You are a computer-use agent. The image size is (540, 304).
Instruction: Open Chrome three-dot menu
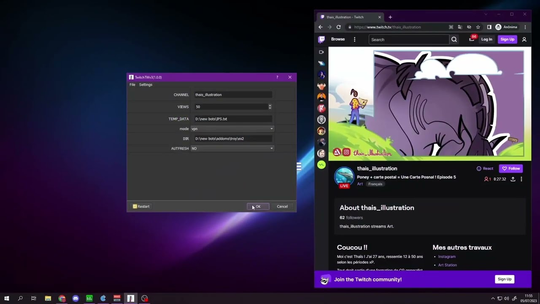coord(525,27)
